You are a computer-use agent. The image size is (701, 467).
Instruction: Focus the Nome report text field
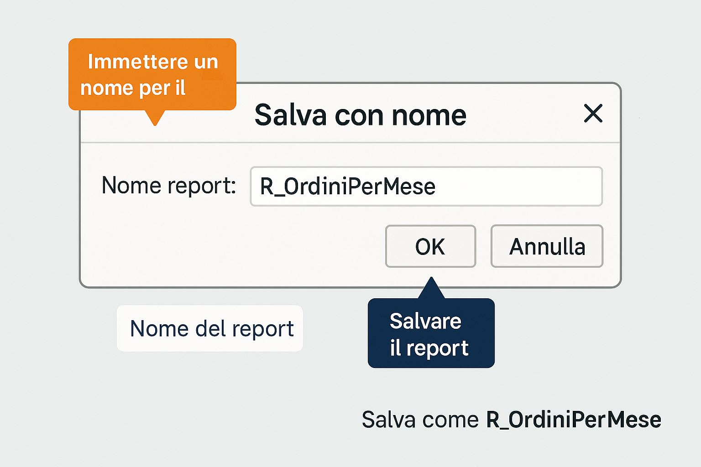pyautogui.click(x=426, y=186)
